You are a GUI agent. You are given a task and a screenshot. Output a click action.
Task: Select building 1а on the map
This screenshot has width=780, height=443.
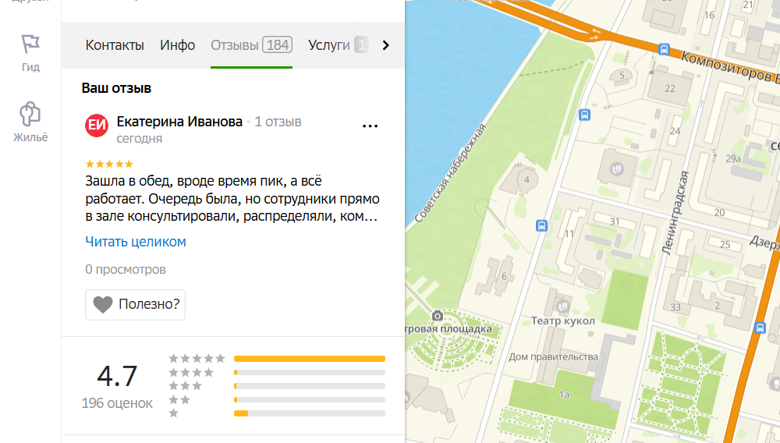(x=564, y=395)
